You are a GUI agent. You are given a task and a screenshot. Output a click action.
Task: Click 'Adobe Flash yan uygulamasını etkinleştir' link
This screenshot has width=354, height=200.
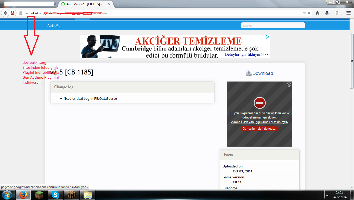(x=260, y=122)
